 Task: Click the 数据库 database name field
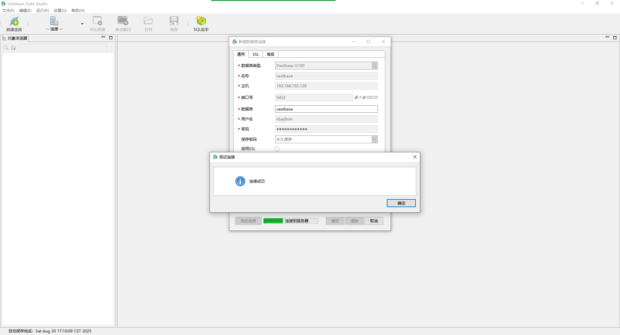point(326,109)
